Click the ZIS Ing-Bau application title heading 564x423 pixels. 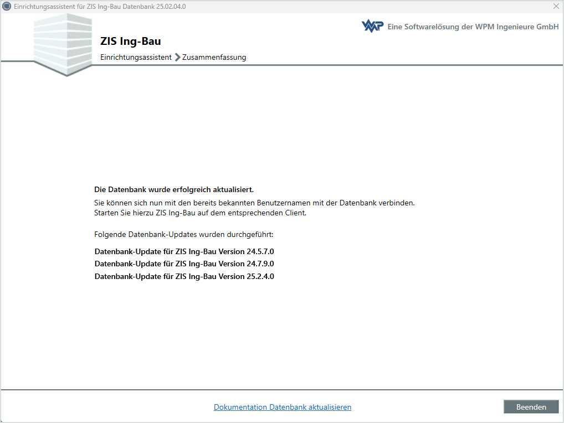click(x=131, y=41)
